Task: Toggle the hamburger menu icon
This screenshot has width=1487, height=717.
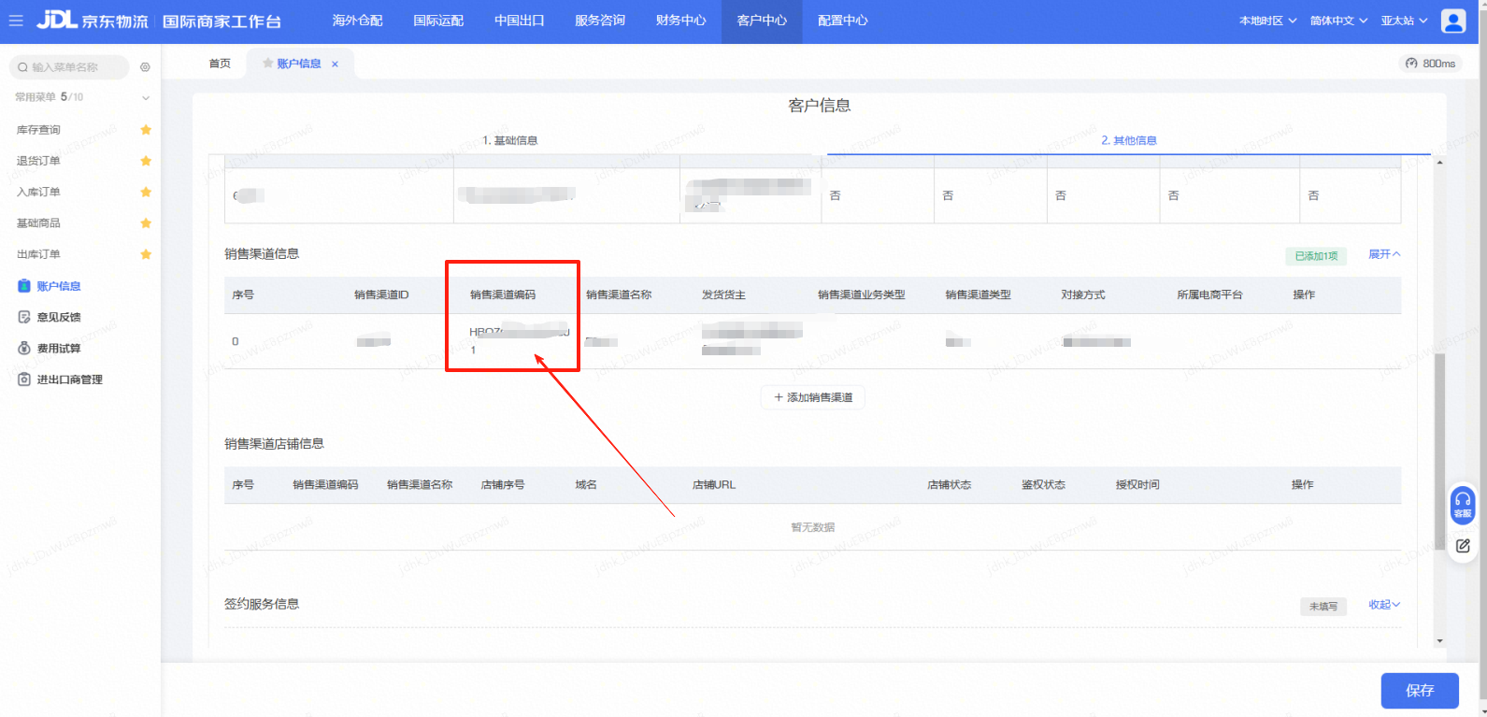Action: pyautogui.click(x=16, y=21)
